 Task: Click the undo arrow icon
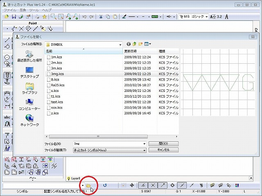(x=84, y=17)
